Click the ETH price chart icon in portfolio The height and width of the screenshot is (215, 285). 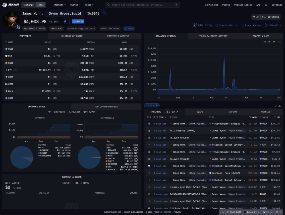coord(15,70)
